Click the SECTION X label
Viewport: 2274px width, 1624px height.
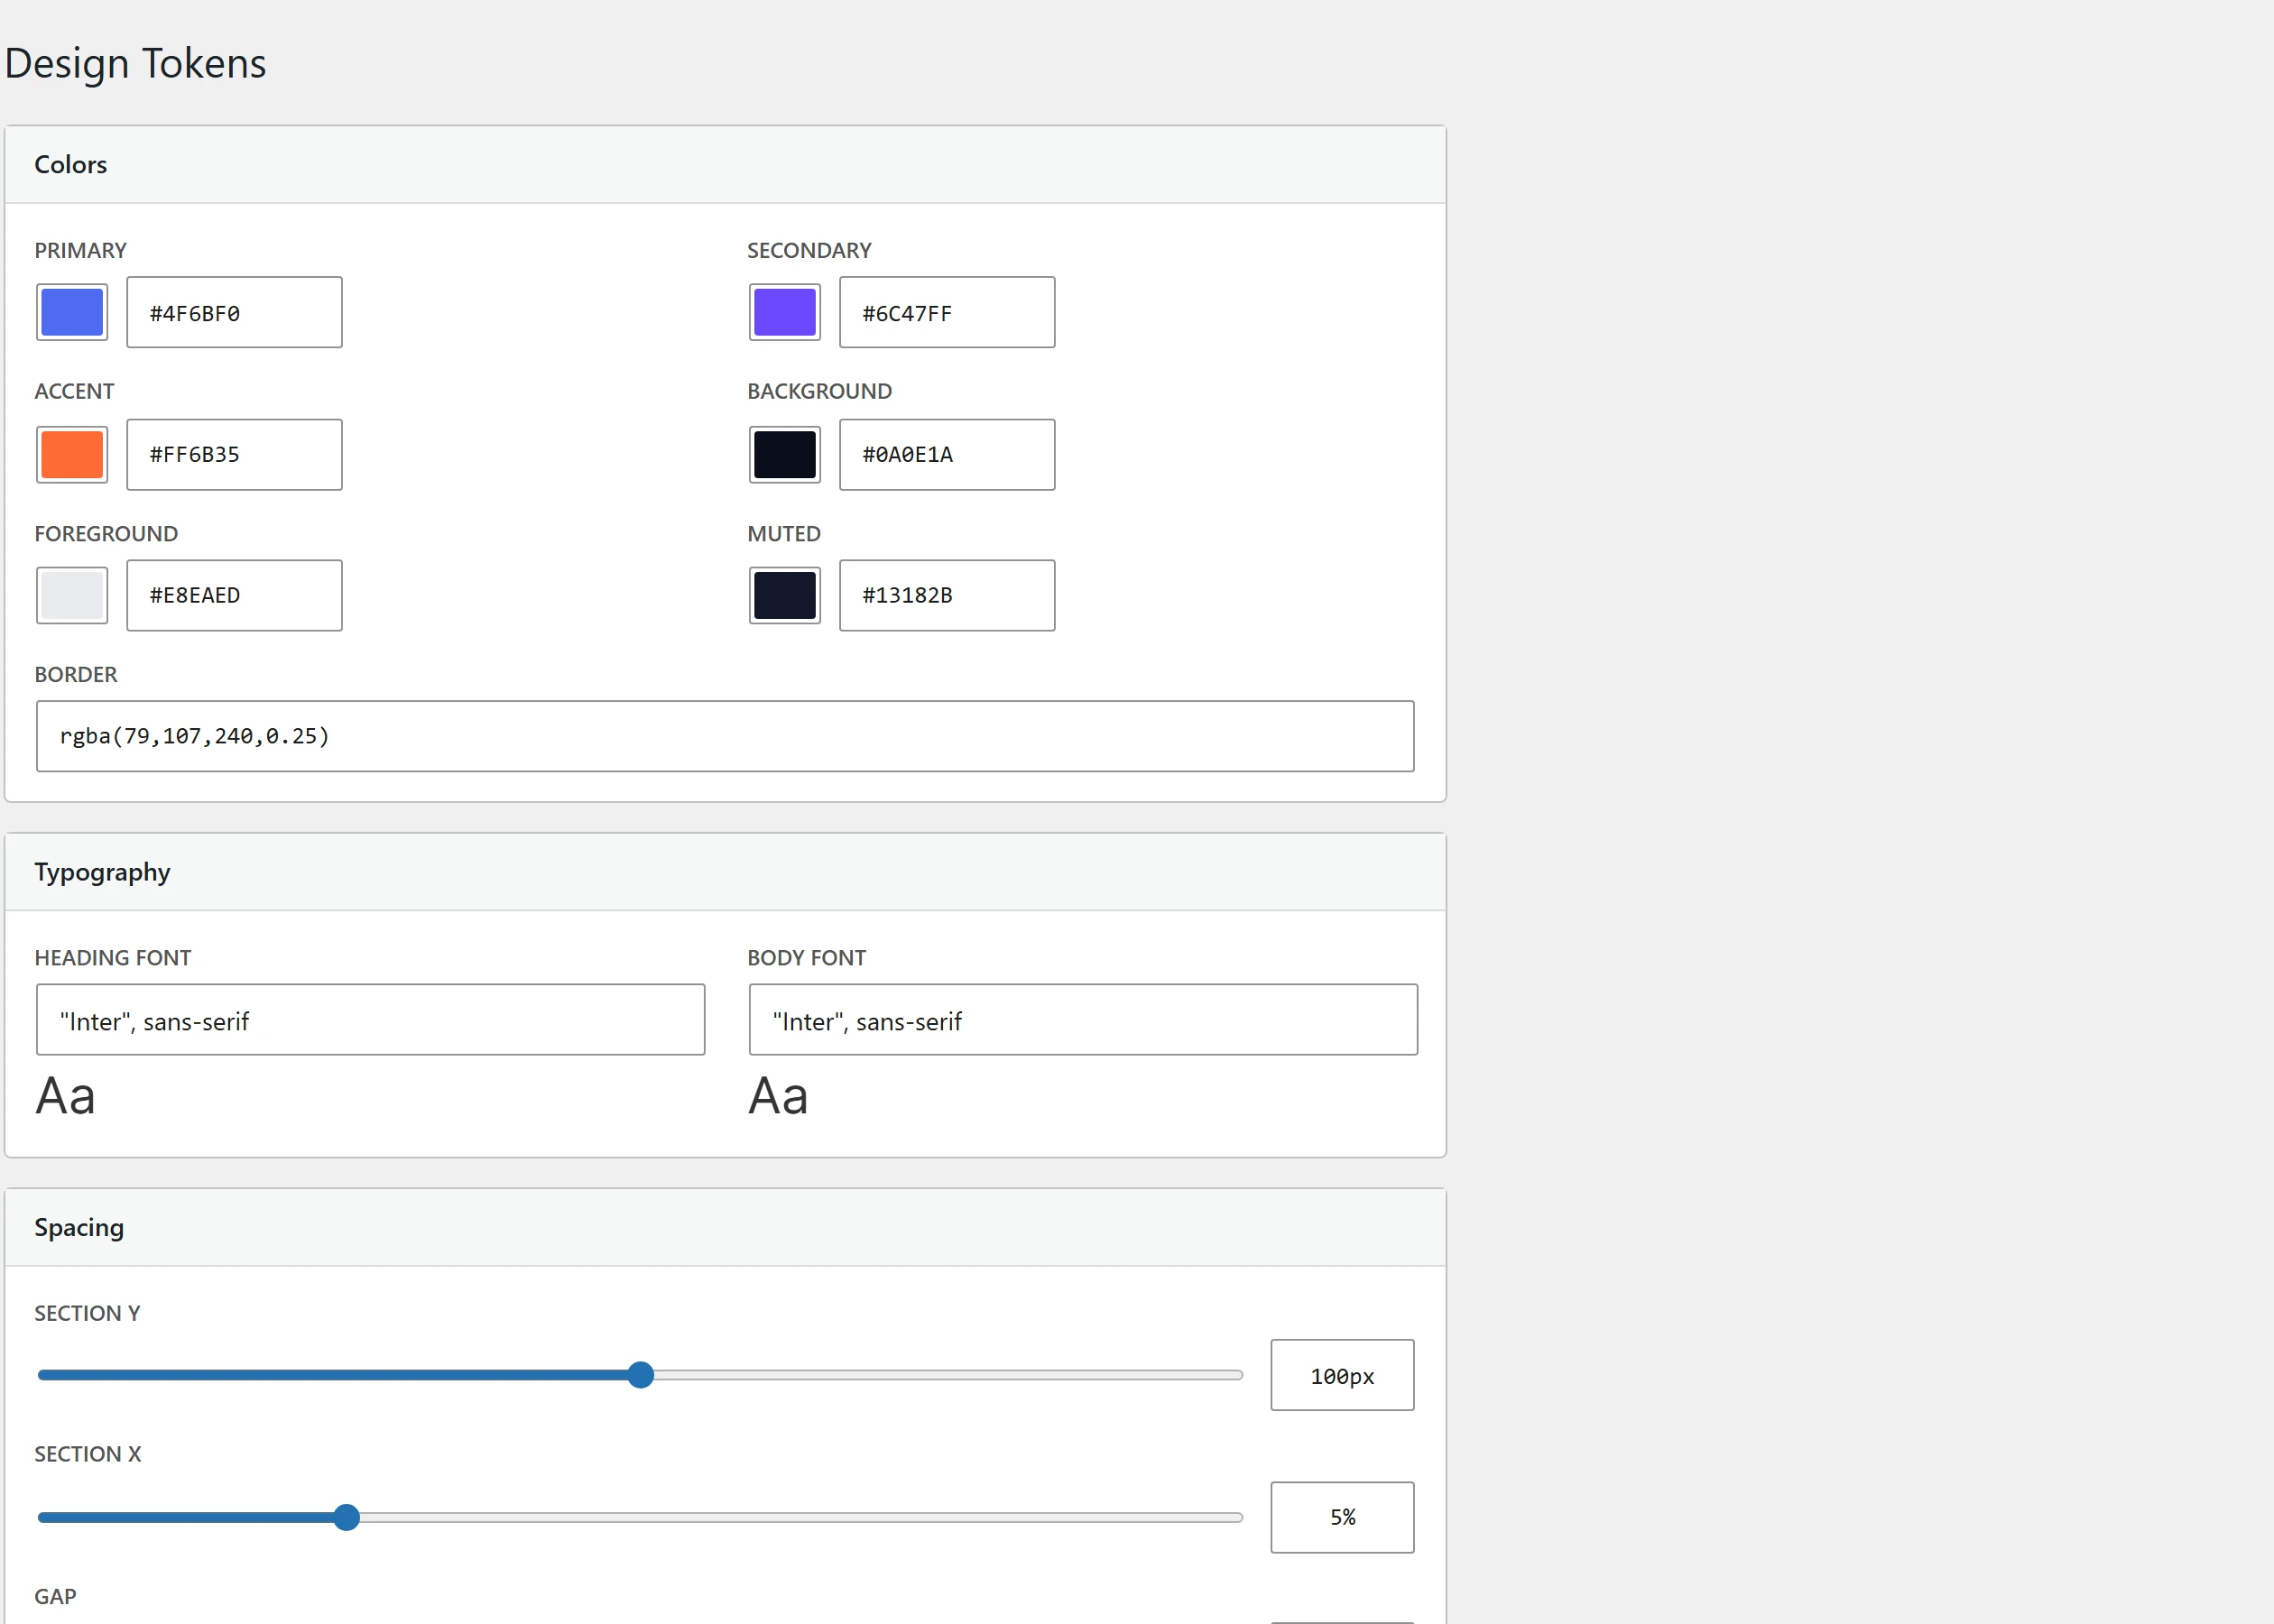click(x=88, y=1454)
